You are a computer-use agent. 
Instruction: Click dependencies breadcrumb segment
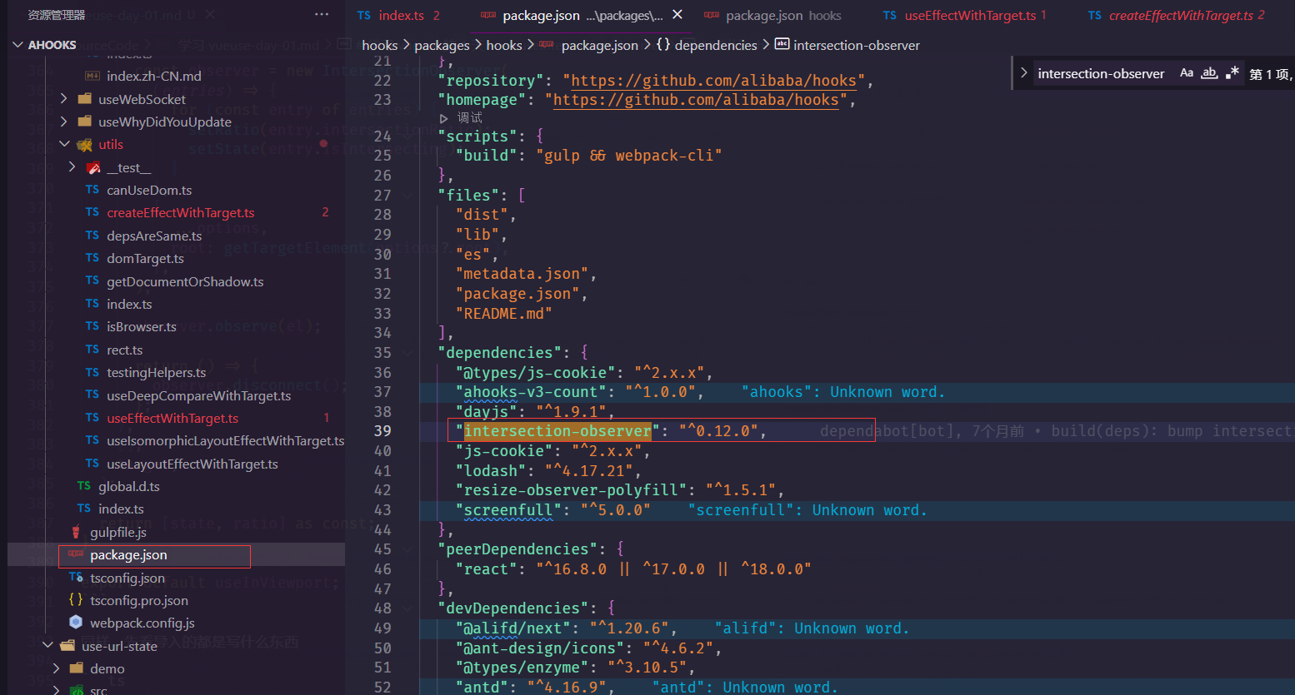point(715,45)
